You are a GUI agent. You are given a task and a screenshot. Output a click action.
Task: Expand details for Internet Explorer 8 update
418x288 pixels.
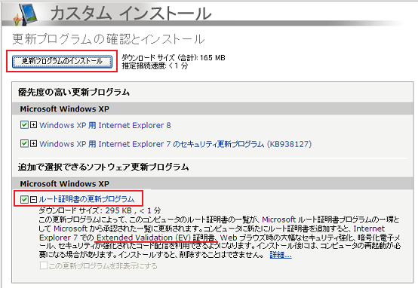click(x=33, y=124)
